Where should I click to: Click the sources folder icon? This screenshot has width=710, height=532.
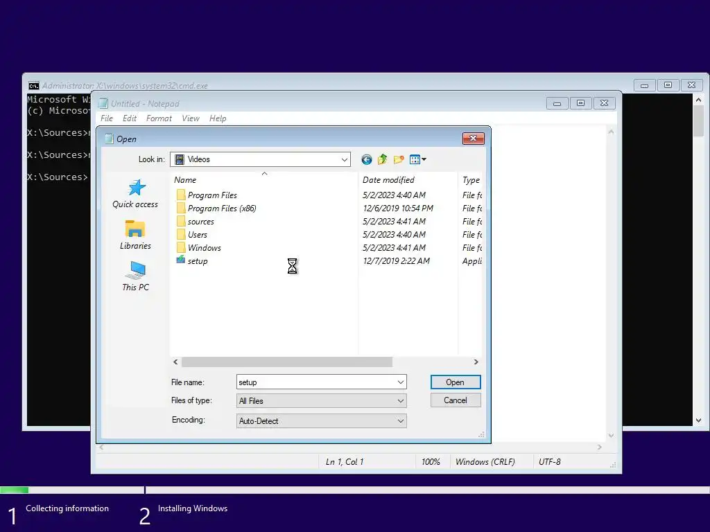[181, 221]
